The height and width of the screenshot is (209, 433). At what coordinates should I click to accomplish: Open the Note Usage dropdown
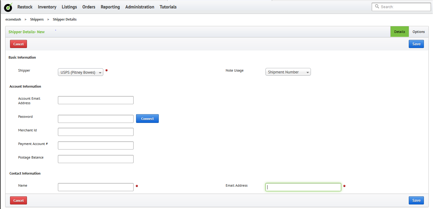coord(288,72)
